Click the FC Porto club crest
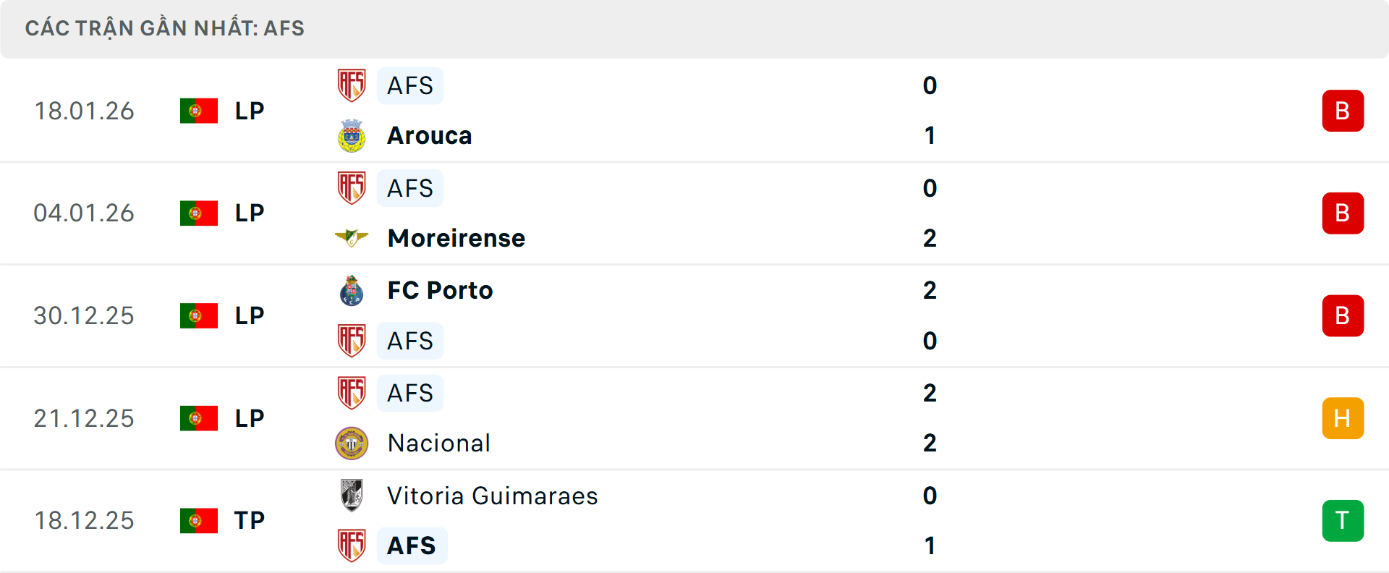This screenshot has width=1389, height=573. pos(352,290)
